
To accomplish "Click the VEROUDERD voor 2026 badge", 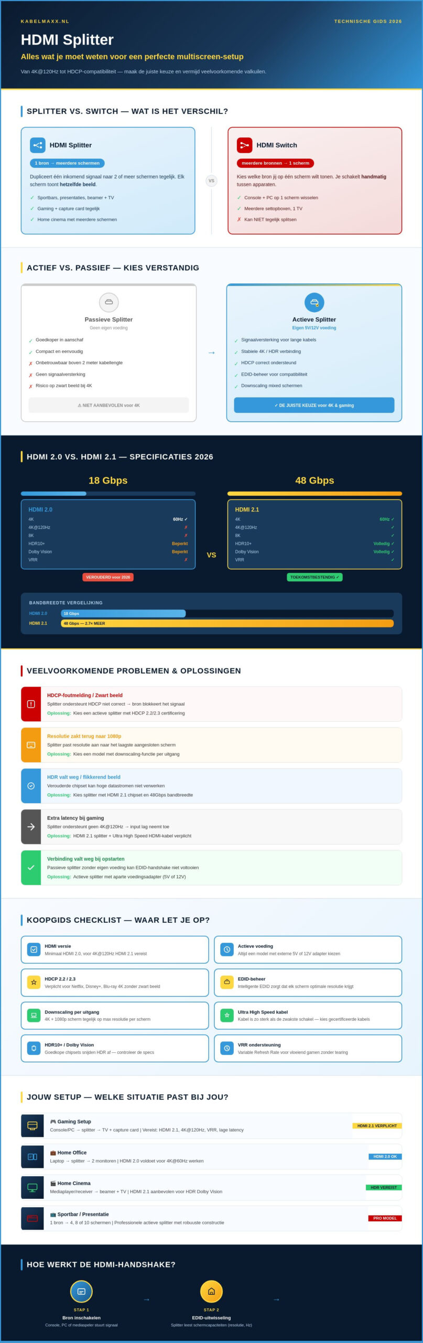I will (x=108, y=577).
